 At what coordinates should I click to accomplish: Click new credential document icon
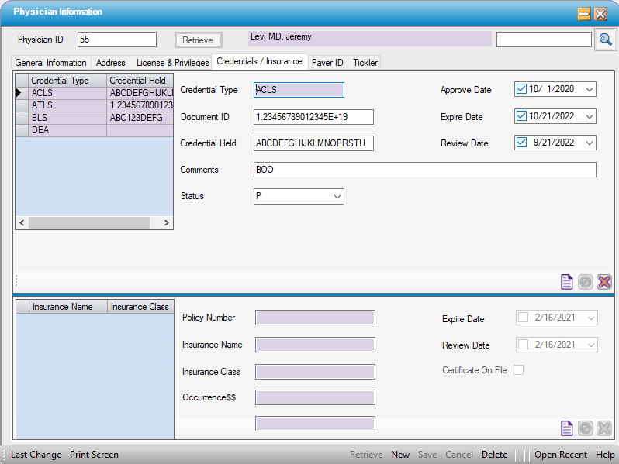coord(567,282)
